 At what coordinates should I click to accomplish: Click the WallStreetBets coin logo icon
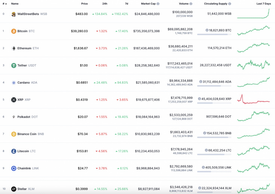tap(13, 14)
